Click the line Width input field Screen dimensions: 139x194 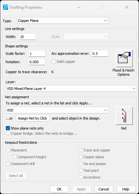click(x=27, y=37)
